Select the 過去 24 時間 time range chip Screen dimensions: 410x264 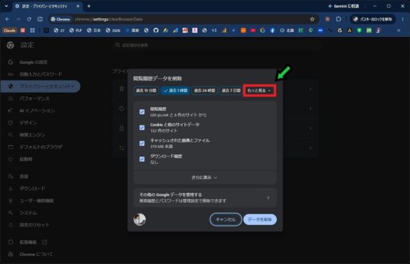(x=204, y=90)
